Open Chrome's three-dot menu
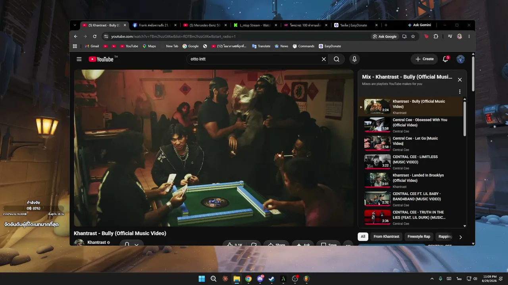Screen dimensions: 508x285 [469, 36]
